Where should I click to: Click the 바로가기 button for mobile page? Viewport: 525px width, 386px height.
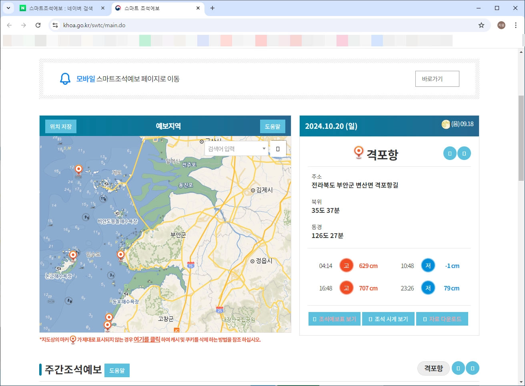(437, 79)
